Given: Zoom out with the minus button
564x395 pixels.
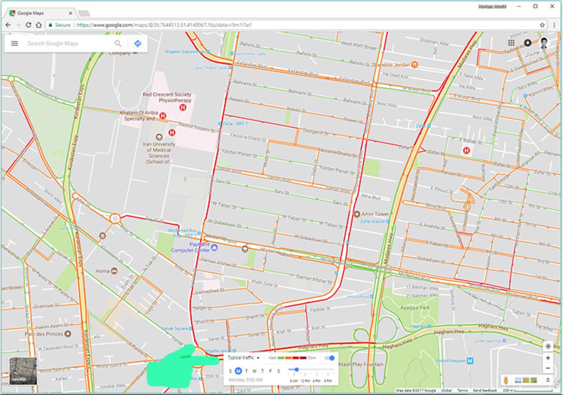Looking at the screenshot, I should (x=548, y=368).
